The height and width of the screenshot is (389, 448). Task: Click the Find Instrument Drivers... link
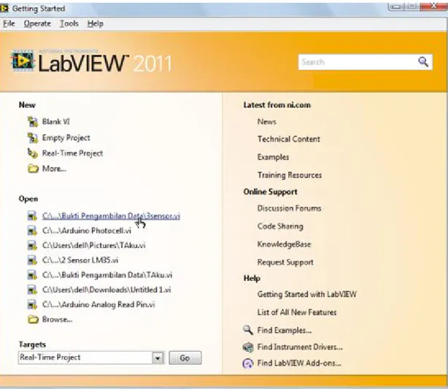(300, 347)
